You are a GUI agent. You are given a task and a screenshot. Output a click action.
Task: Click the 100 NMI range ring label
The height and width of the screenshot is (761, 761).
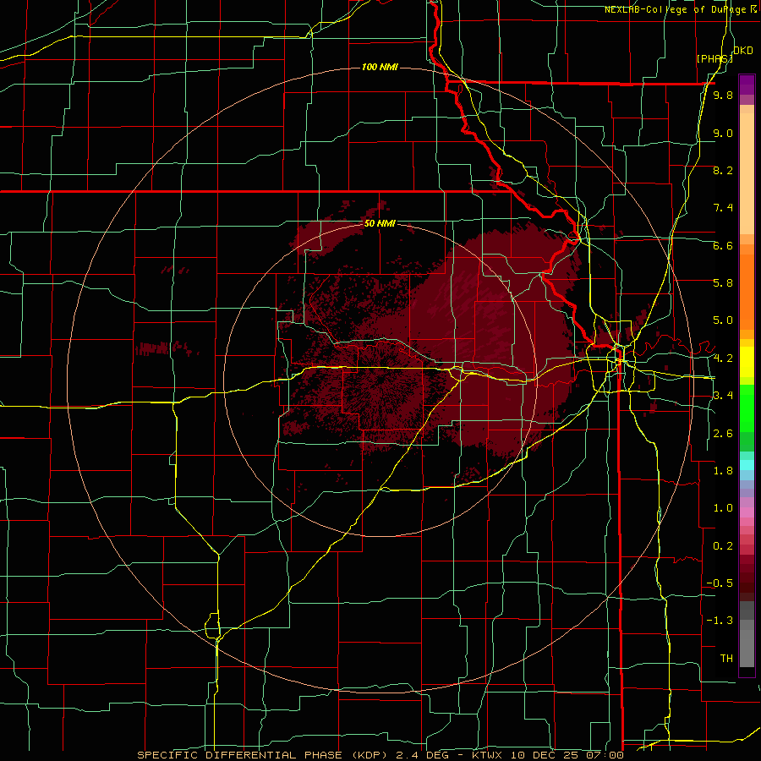[380, 67]
